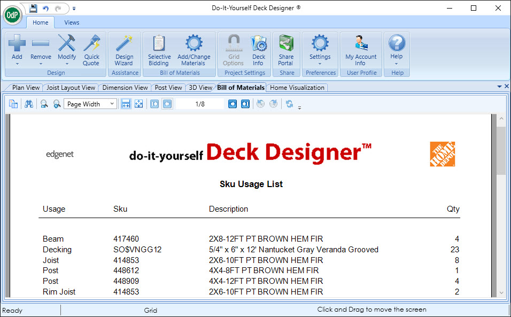Image resolution: width=511 pixels, height=317 pixels.
Task: Click the Undo arrow in quick access toolbar
Action: click(x=45, y=9)
